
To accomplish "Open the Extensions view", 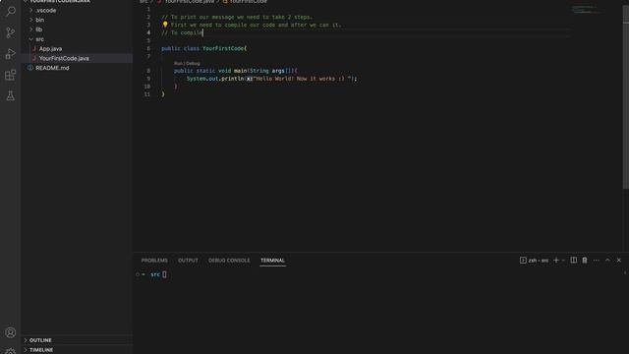I will pyautogui.click(x=11, y=75).
